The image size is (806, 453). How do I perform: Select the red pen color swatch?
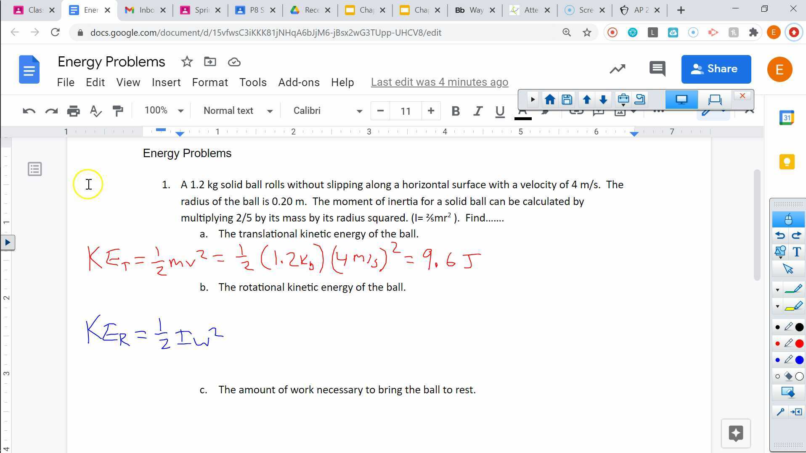click(x=798, y=343)
